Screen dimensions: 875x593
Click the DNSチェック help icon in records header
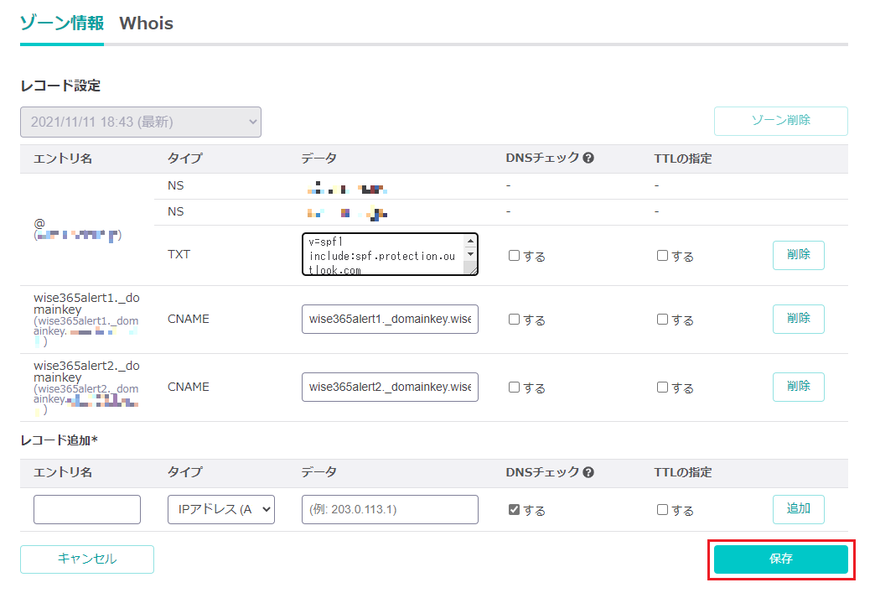(588, 159)
